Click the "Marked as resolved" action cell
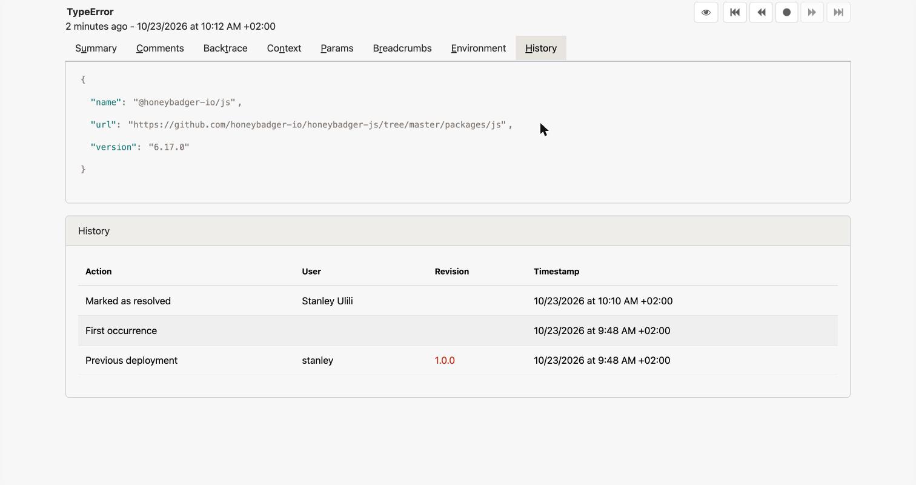The width and height of the screenshot is (916, 485). click(128, 301)
